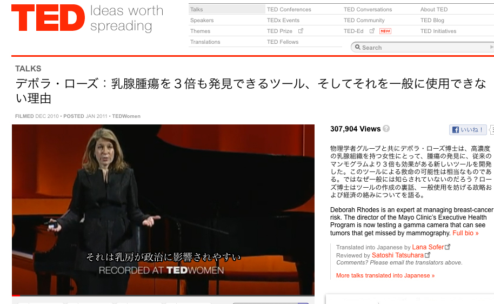Click the Views help question mark icon
The height and width of the screenshot is (304, 494).
[x=386, y=129]
